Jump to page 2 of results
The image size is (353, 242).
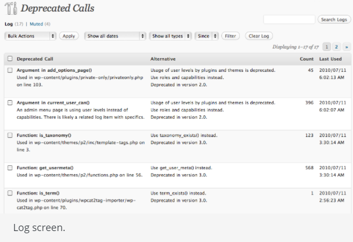click(337, 47)
